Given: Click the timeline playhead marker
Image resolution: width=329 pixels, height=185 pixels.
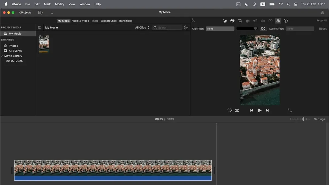Looking at the screenshot, I should tap(216, 124).
